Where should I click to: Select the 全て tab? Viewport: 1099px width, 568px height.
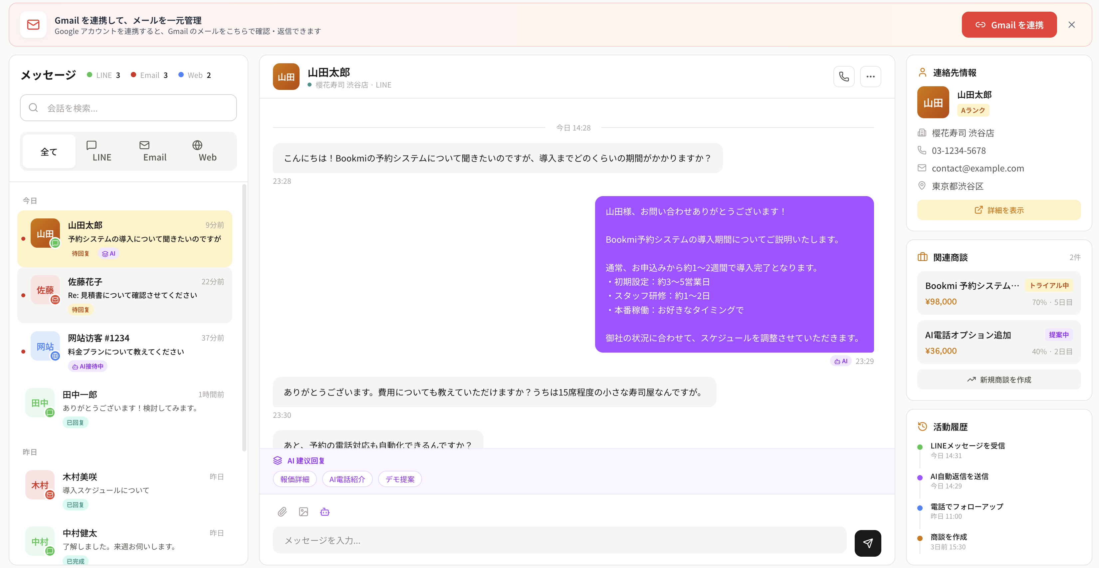(48, 151)
